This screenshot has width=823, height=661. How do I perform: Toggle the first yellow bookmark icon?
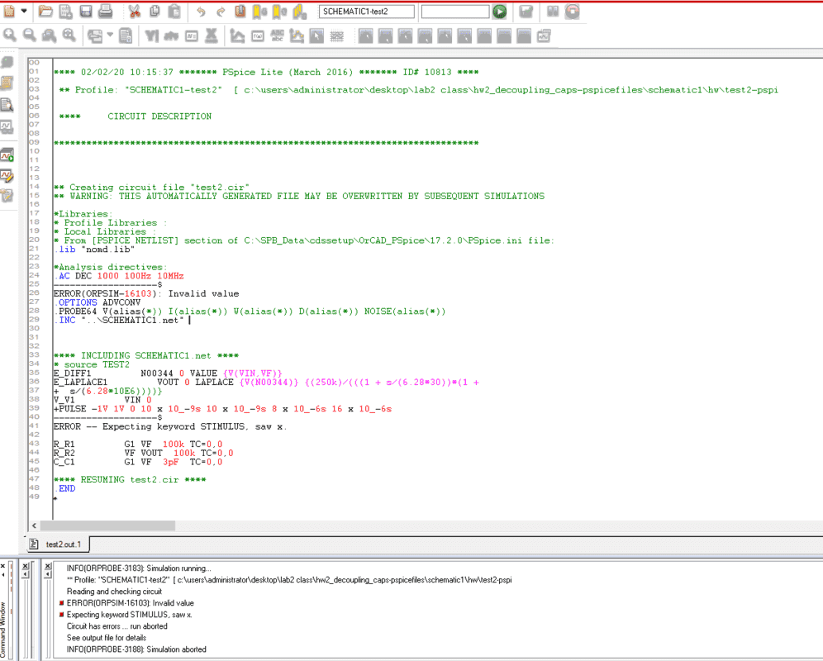259,12
